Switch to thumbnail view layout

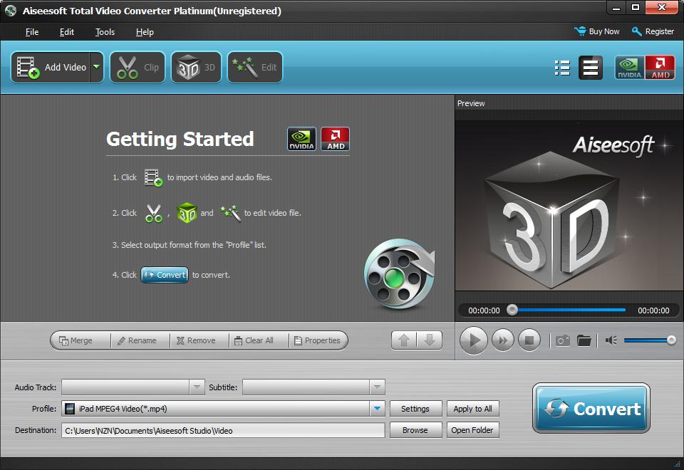(590, 68)
